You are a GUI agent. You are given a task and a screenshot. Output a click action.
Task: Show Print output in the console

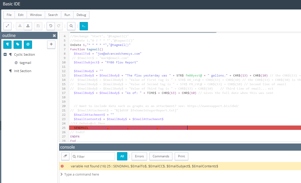(x=181, y=156)
